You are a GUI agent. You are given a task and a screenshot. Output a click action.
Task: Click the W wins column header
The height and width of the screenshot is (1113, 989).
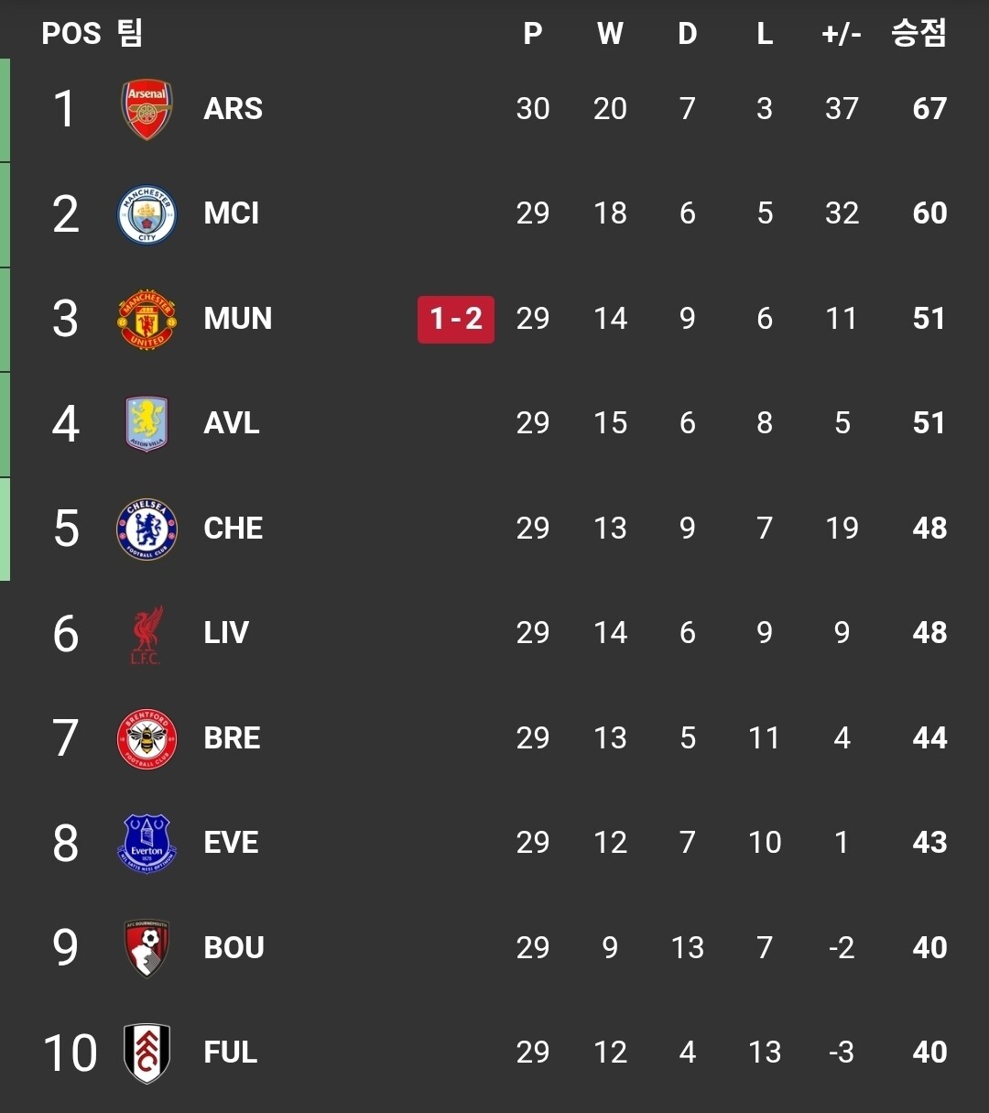point(610,34)
